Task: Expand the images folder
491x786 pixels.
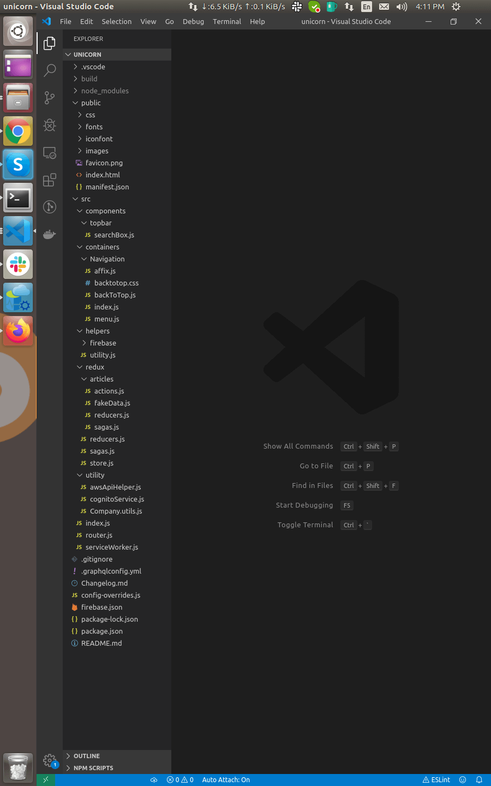Action: click(x=117, y=151)
